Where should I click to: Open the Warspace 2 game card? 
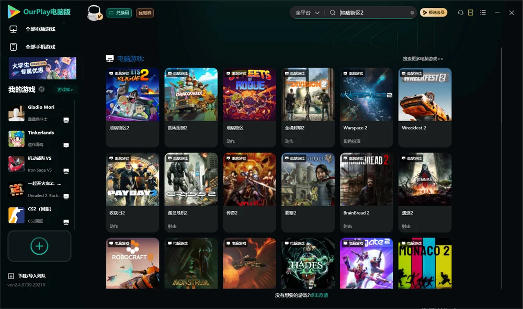click(366, 107)
